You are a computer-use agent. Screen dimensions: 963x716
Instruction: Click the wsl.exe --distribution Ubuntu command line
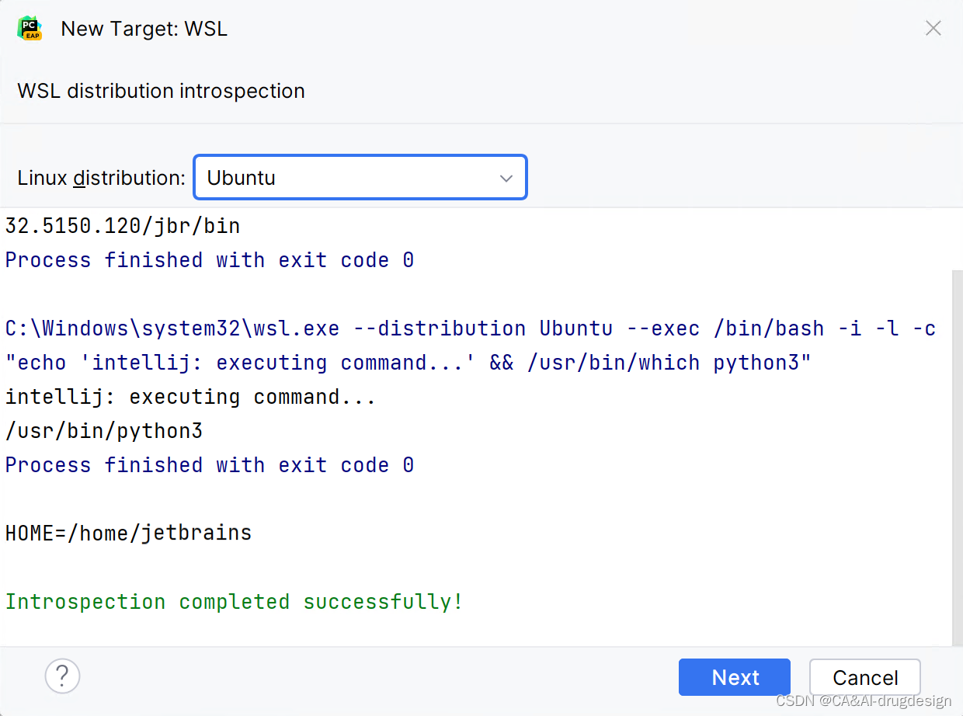pos(471,328)
